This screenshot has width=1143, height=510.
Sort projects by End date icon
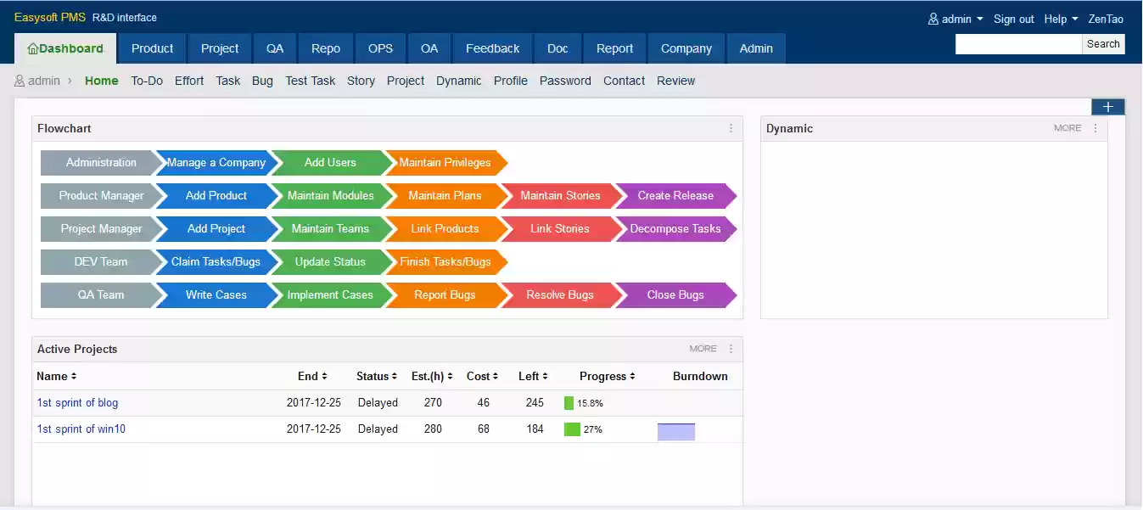pos(325,376)
